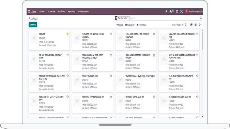Image resolution: width=230 pixels, height=129 pixels.
Task: Open the messages chat icon
Action: 171,12
